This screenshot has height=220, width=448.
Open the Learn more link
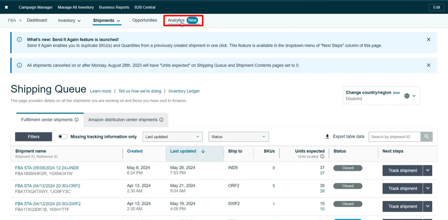(x=100, y=91)
